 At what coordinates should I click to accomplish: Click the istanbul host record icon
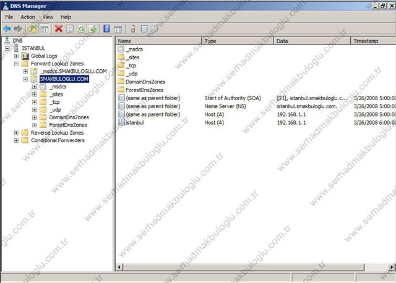point(121,122)
